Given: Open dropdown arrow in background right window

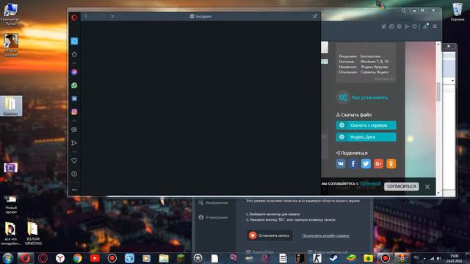Looking at the screenshot, I should click(x=452, y=81).
